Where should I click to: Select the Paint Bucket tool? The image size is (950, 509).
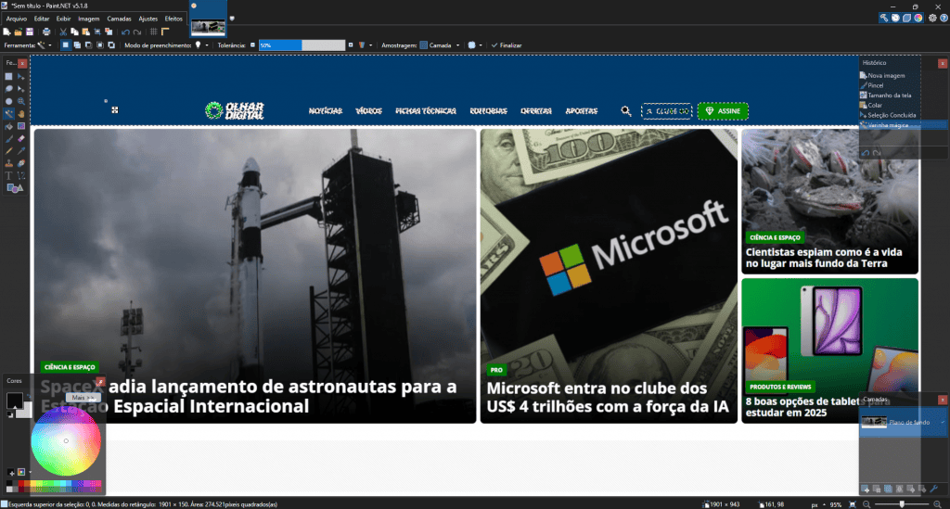point(8,126)
